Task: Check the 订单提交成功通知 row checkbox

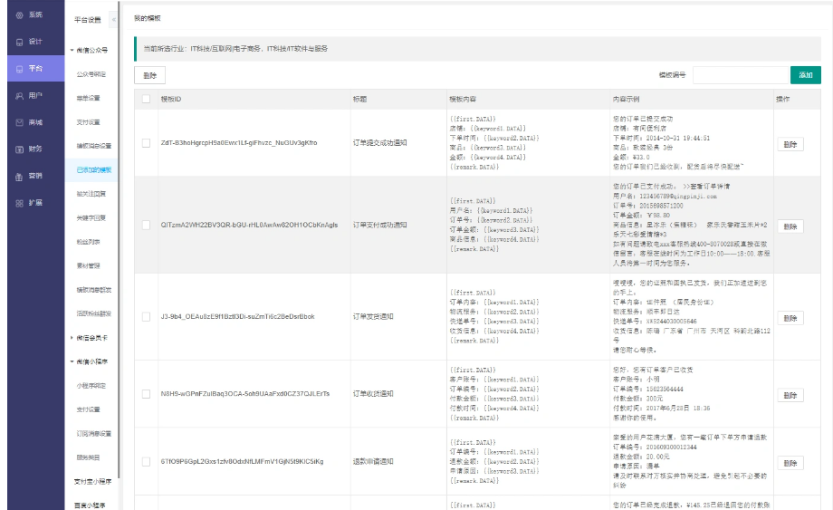Action: pos(146,143)
